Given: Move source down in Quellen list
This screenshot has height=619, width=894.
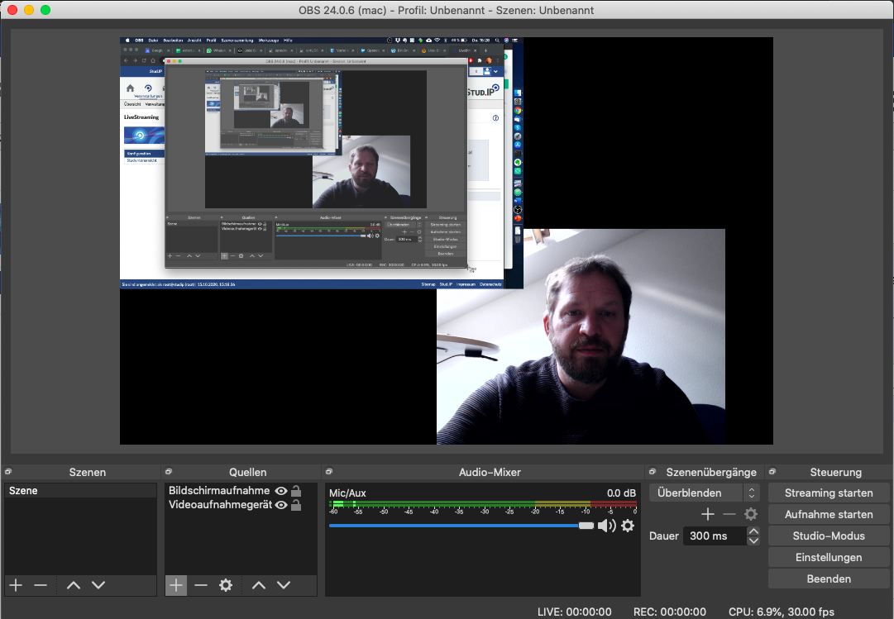Looking at the screenshot, I should point(284,585).
